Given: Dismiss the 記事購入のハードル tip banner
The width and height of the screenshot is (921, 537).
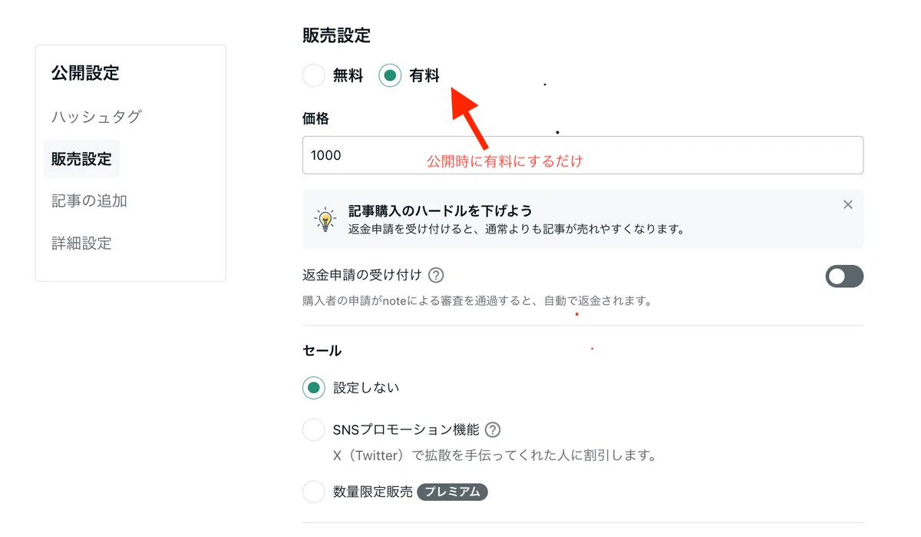Looking at the screenshot, I should point(848,204).
